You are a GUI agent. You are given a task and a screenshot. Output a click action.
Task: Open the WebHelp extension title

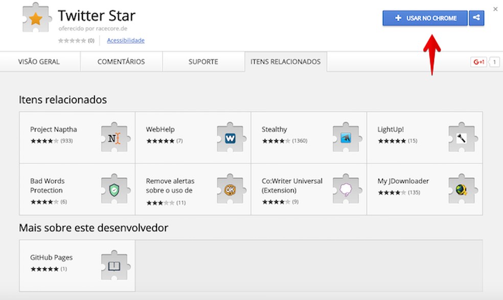(x=161, y=130)
